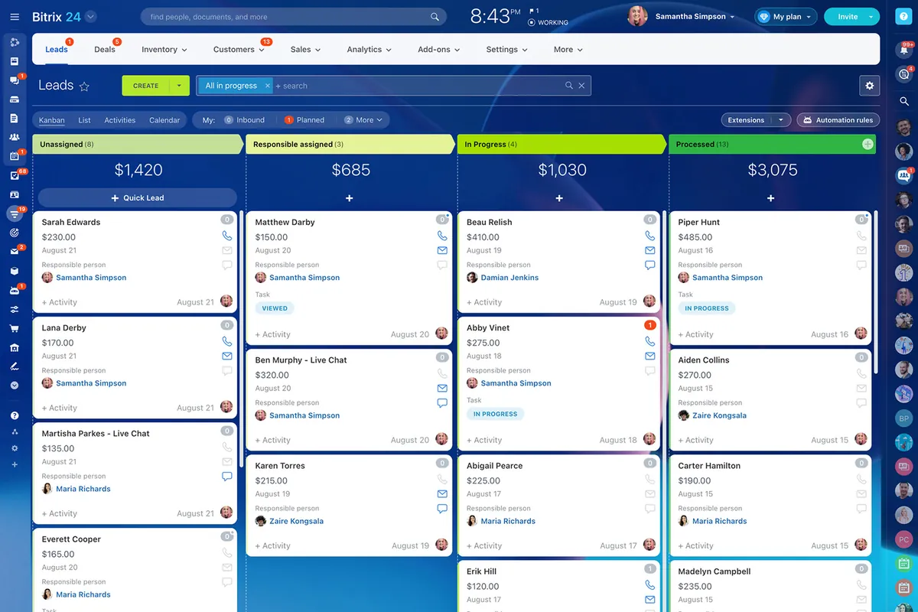The height and width of the screenshot is (612, 918).
Task: Open the Analytics menu
Action: pos(369,49)
